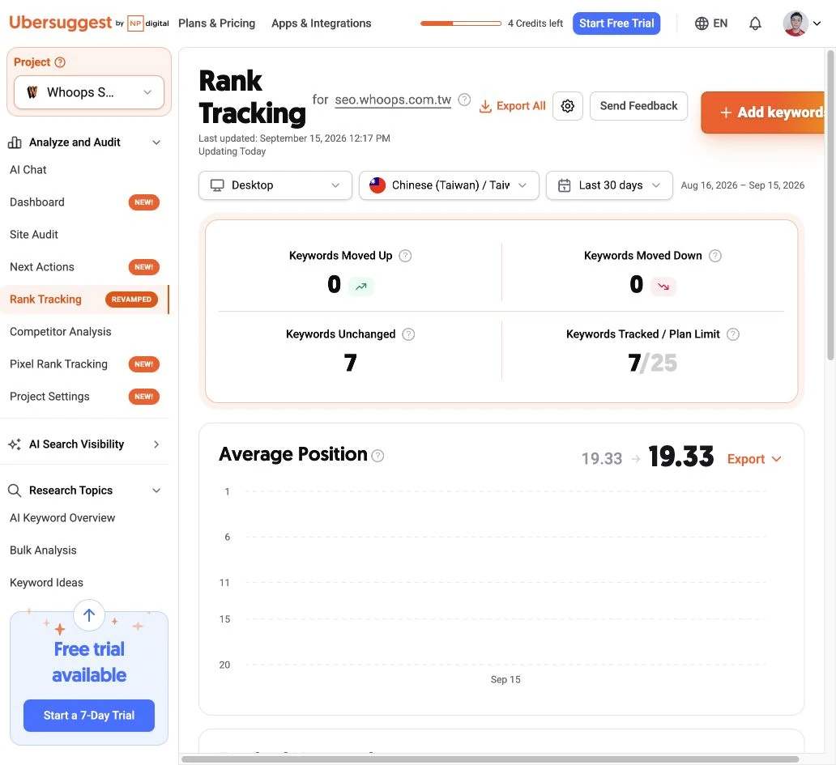Open Plans & Pricing menu
This screenshot has width=836, height=765.
click(x=216, y=23)
